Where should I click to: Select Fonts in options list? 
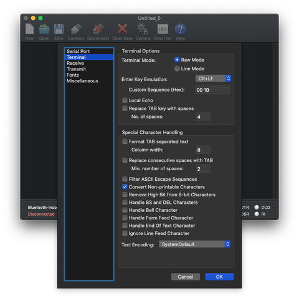tap(89, 75)
